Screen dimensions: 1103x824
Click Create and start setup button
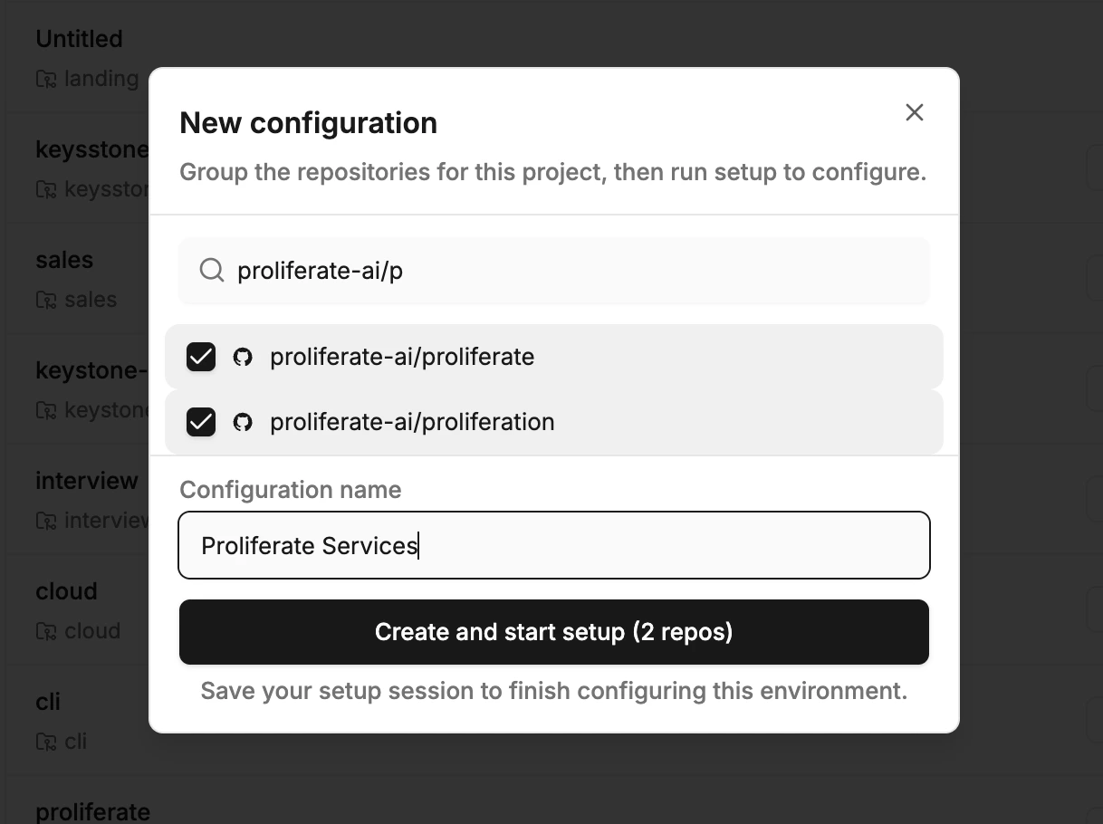pos(554,632)
